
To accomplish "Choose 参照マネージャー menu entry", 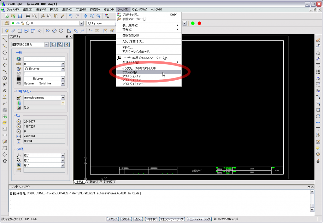I will (x=148, y=19).
